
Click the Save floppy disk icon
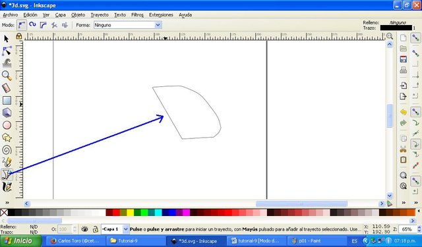(403, 59)
